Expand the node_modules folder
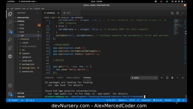The height and width of the screenshot is (109, 193). click(29, 46)
